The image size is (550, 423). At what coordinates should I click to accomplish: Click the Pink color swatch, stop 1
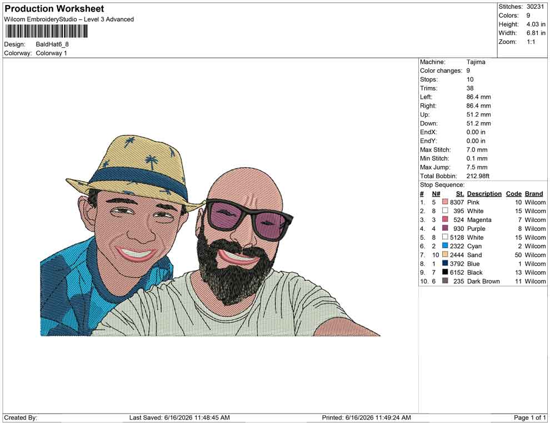click(445, 202)
